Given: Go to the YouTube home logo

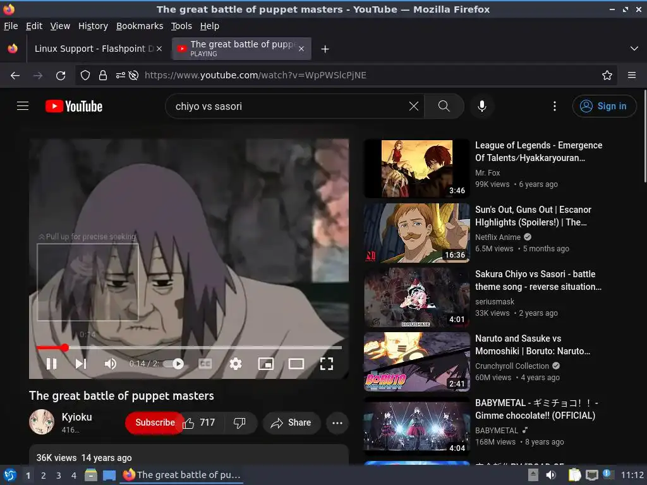Looking at the screenshot, I should tap(74, 106).
